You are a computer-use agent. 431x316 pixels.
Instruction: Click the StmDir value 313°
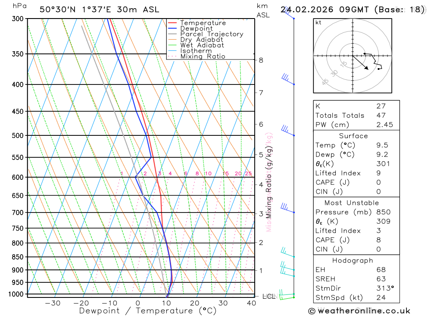pos(385,288)
